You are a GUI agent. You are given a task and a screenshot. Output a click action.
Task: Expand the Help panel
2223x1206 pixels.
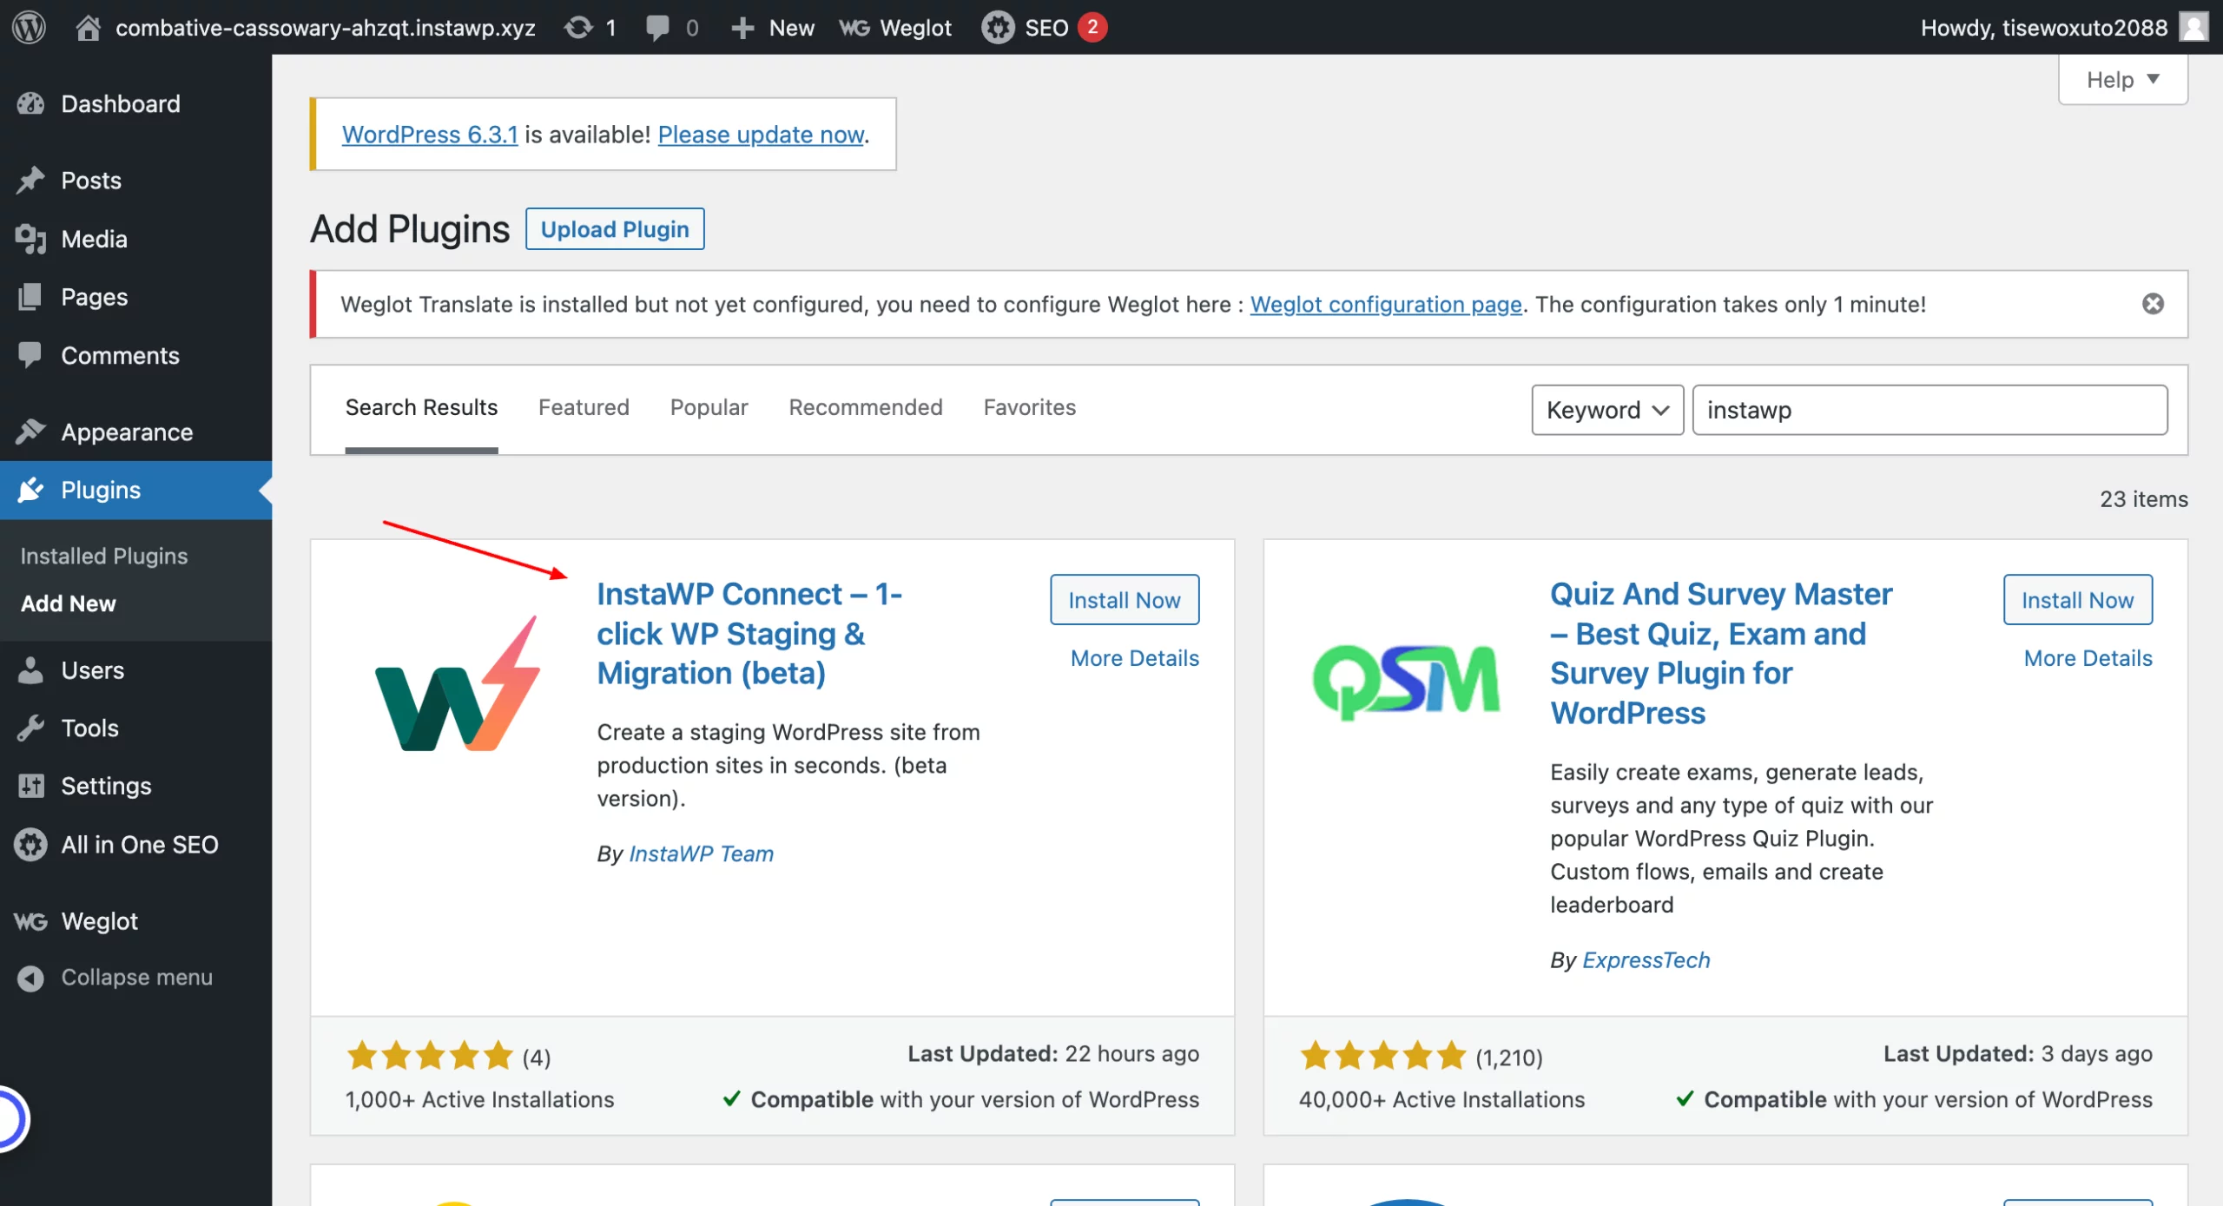coord(2121,79)
